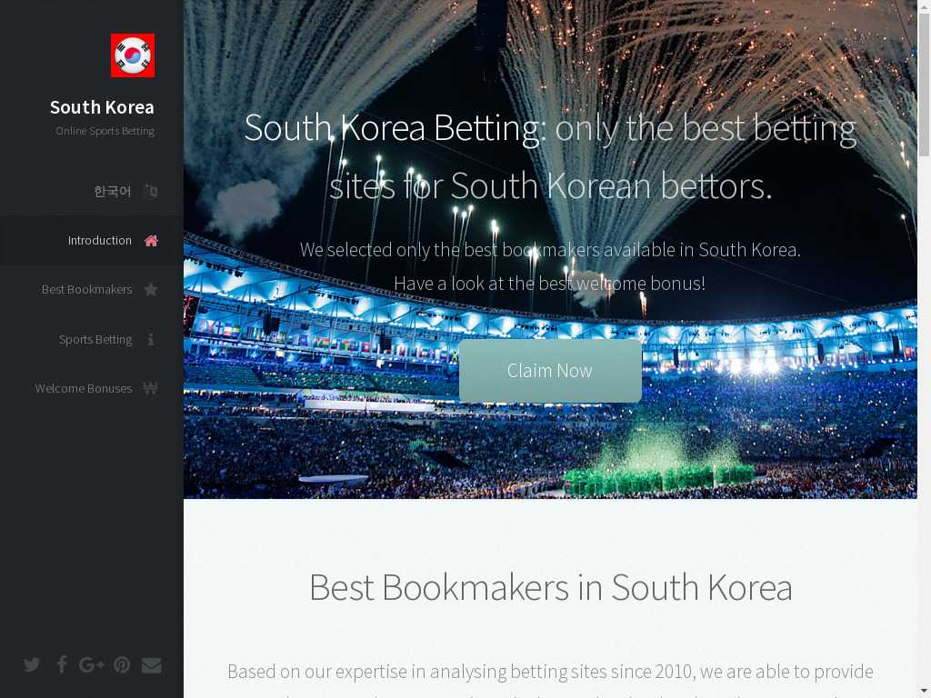Click the envelope email icon
Screen dimensions: 931x698
click(x=152, y=665)
